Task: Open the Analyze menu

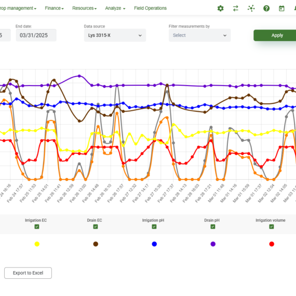Action: pyautogui.click(x=115, y=8)
